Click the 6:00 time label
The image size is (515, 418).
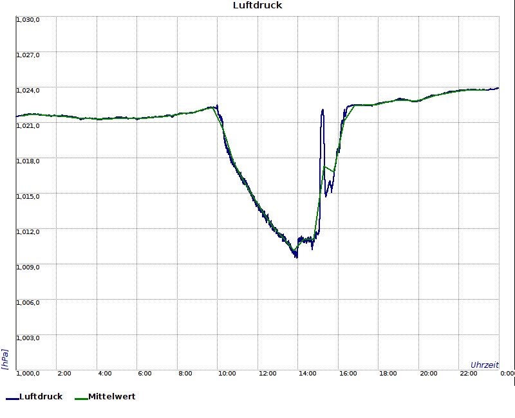pos(144,374)
